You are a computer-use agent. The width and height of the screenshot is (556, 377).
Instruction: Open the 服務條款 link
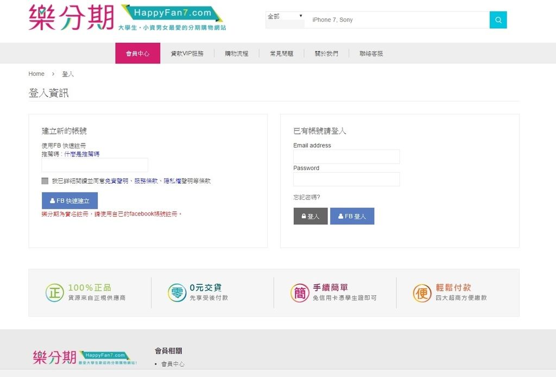coord(146,181)
